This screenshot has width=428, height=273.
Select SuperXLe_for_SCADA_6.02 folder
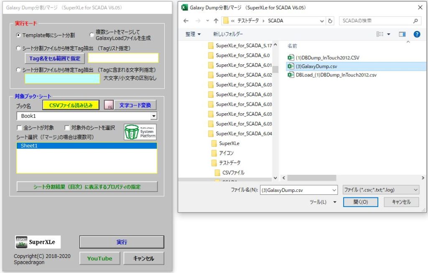click(x=244, y=75)
